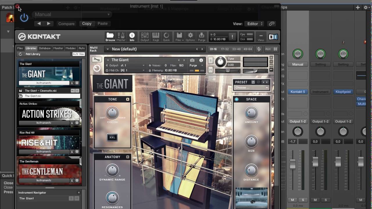Open info for The Giant library

[x=72, y=83]
